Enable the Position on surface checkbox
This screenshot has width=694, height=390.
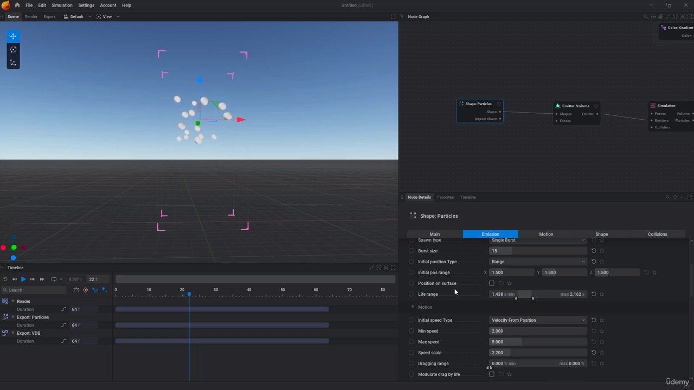[x=492, y=283]
